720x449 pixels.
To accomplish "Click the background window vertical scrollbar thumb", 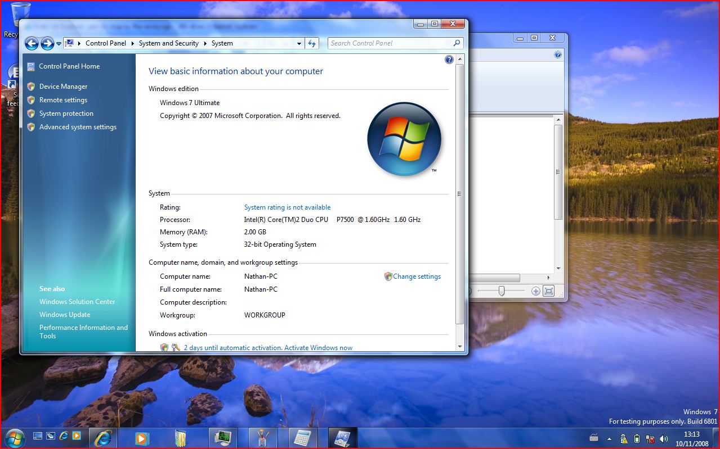I will tap(558, 173).
